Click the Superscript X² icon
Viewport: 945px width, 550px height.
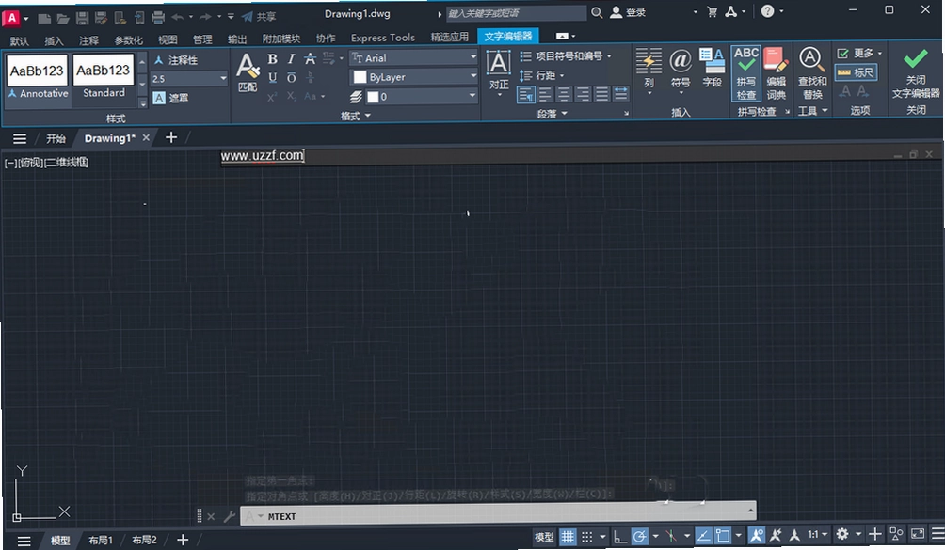[x=272, y=96]
